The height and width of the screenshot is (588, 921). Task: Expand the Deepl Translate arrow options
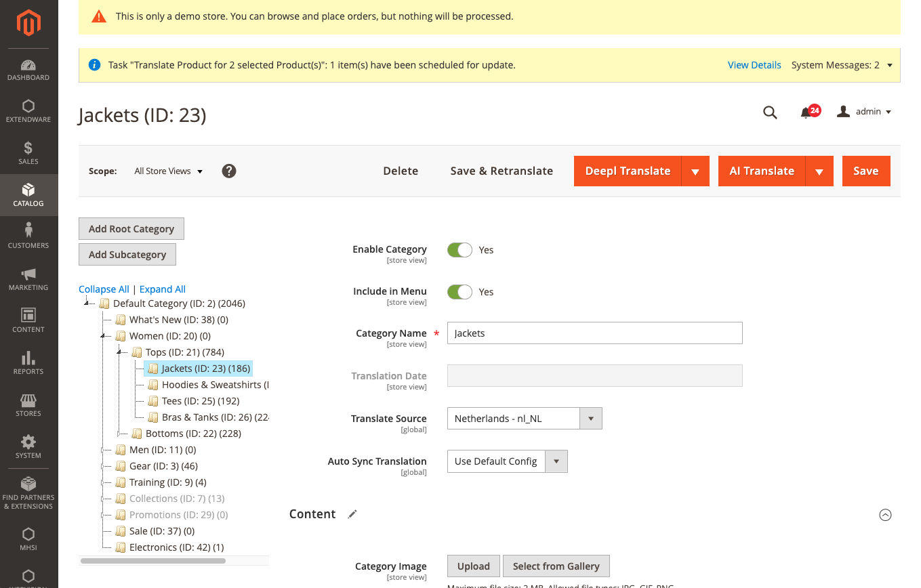[x=695, y=171]
